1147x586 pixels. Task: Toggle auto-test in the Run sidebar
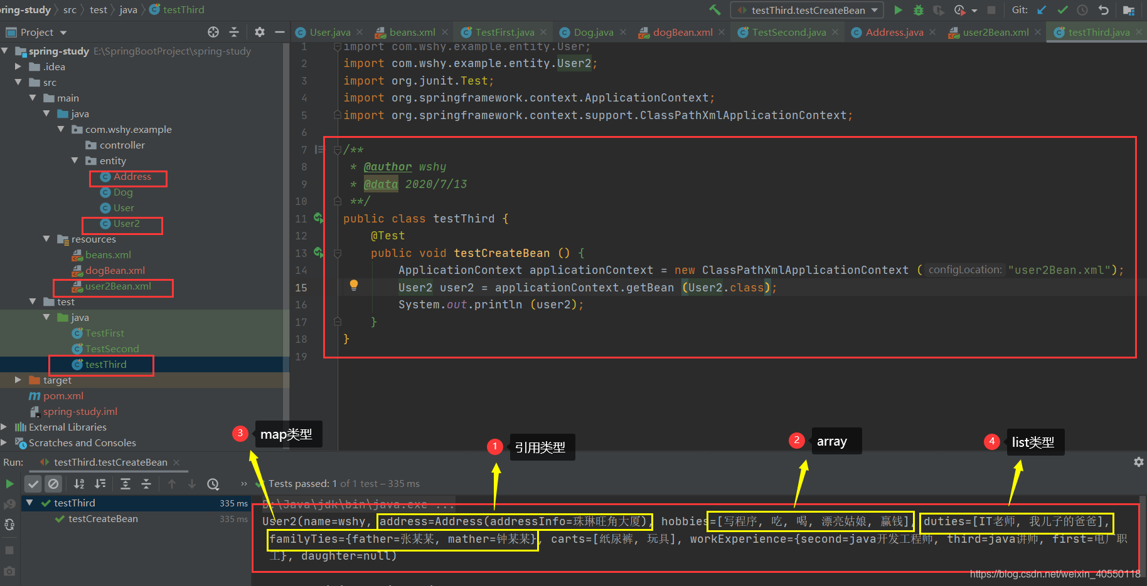9,525
